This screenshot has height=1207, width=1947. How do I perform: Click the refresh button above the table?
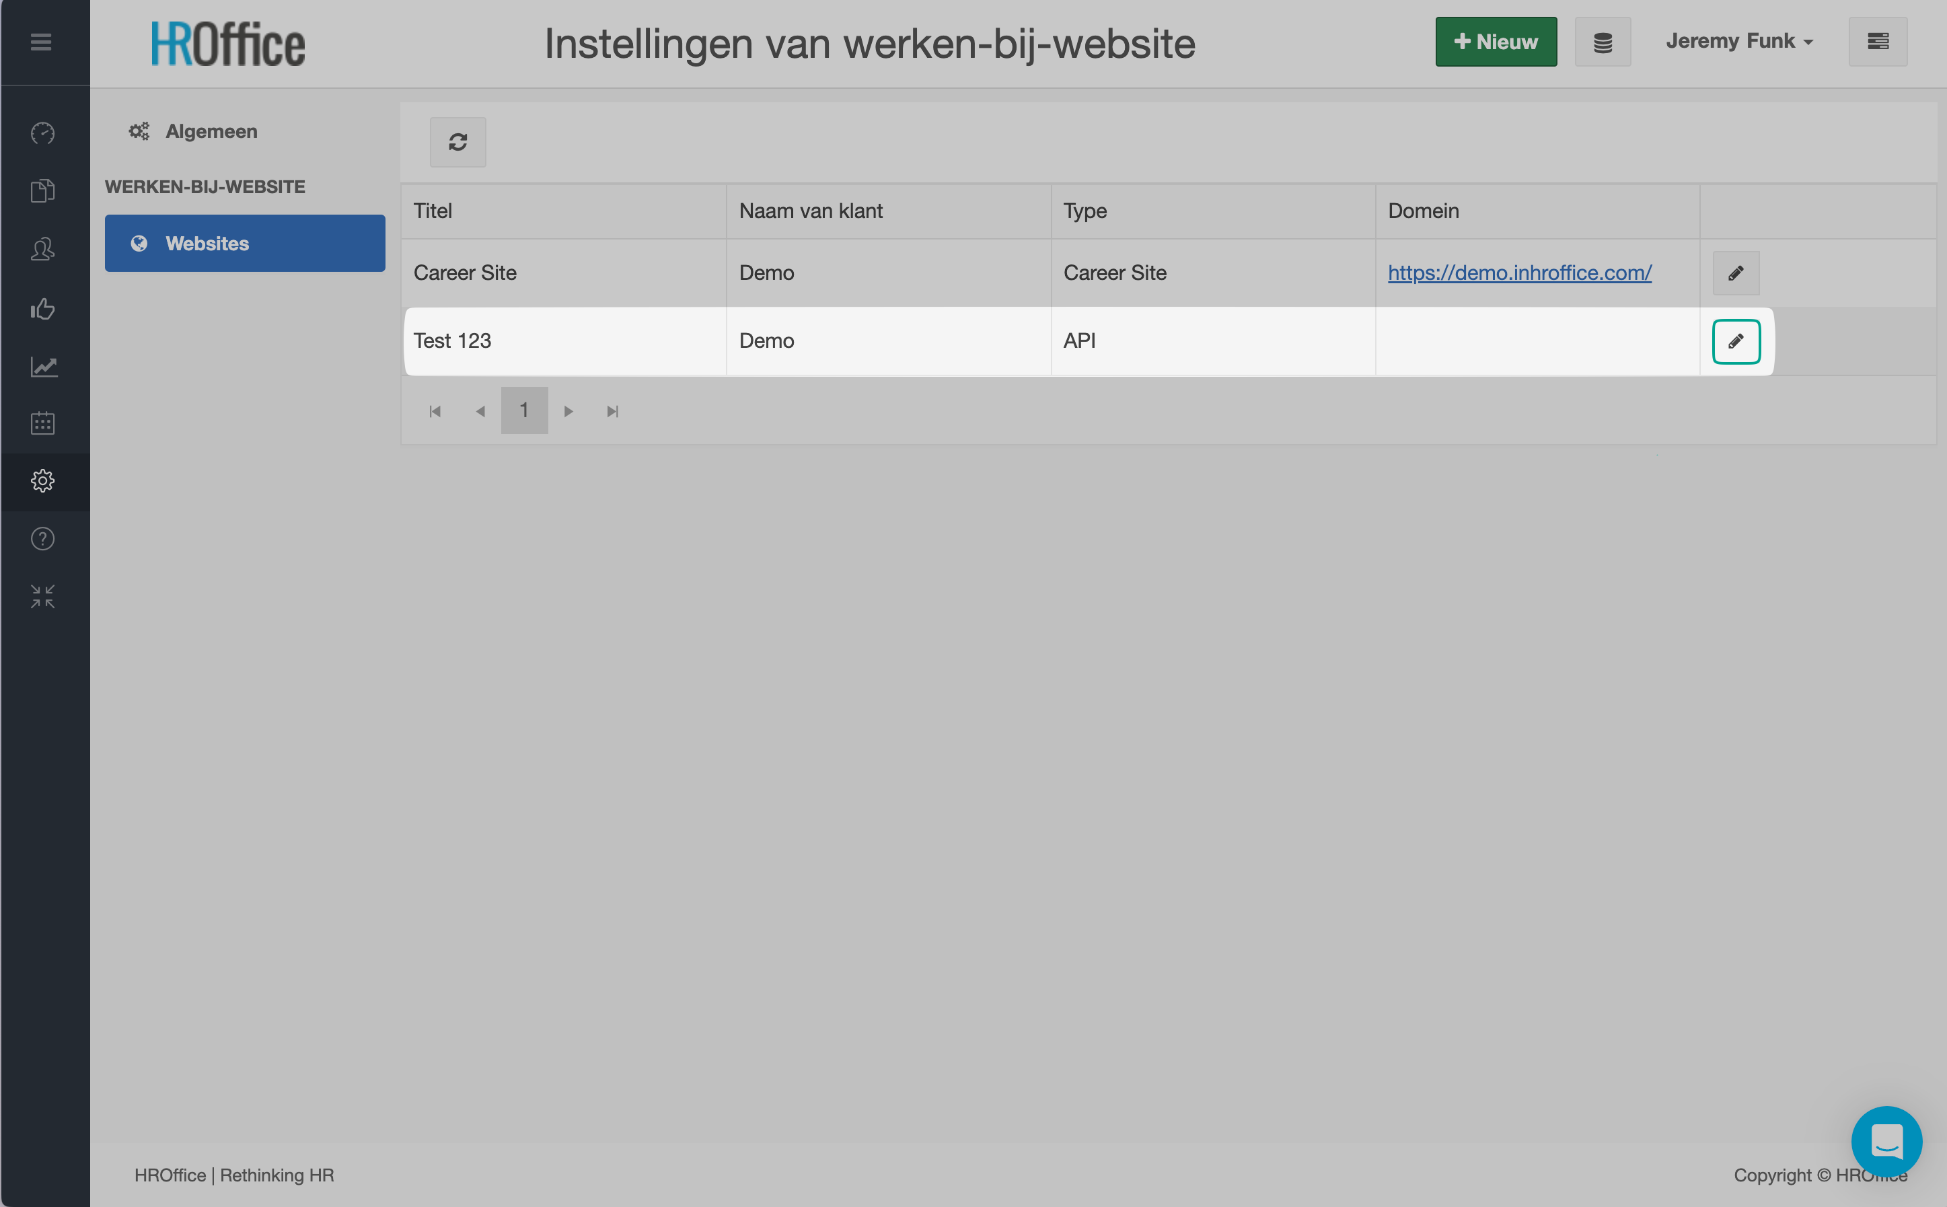457,142
